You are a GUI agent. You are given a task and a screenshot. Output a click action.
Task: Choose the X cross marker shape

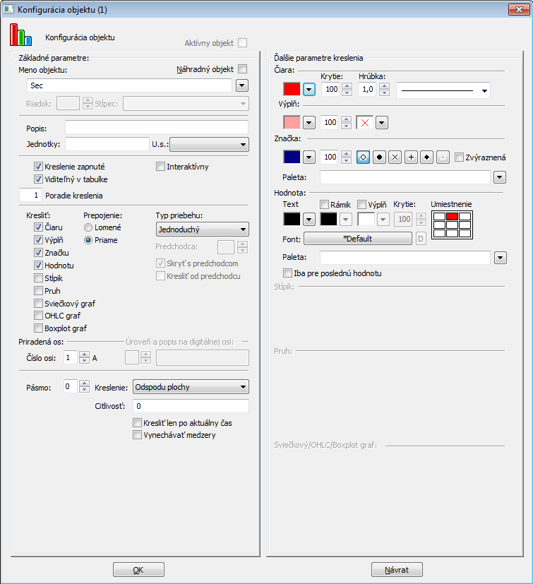[395, 157]
